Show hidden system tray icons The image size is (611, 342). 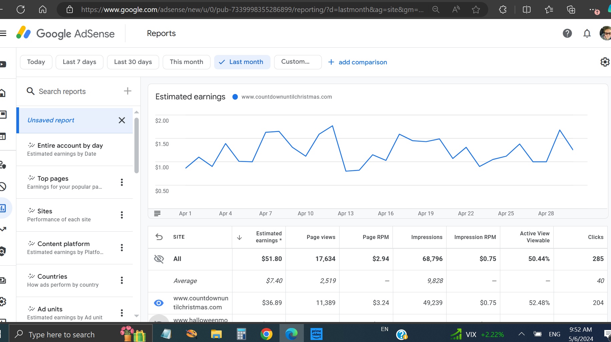click(x=521, y=334)
